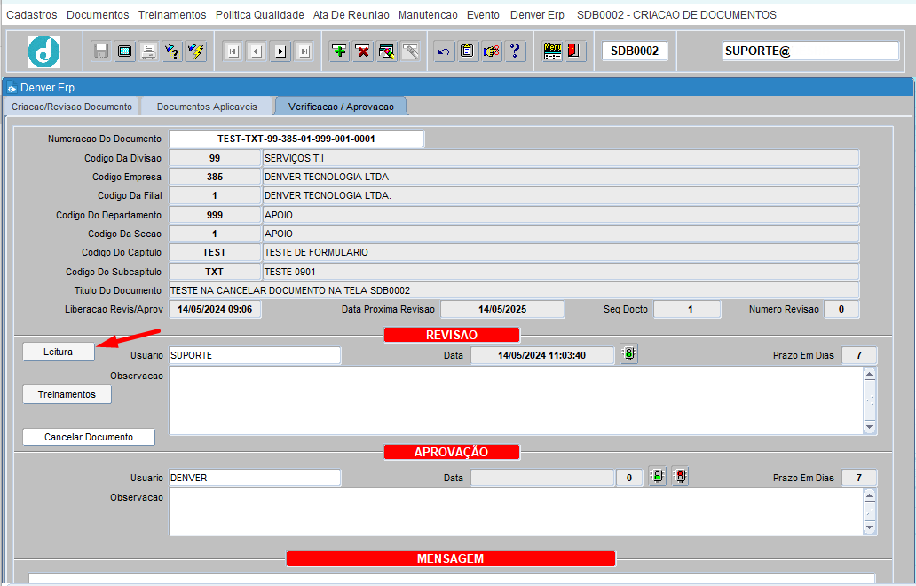This screenshot has width=916, height=586.
Task: Select the Verificacao / Aprovacao tab
Action: [x=341, y=107]
